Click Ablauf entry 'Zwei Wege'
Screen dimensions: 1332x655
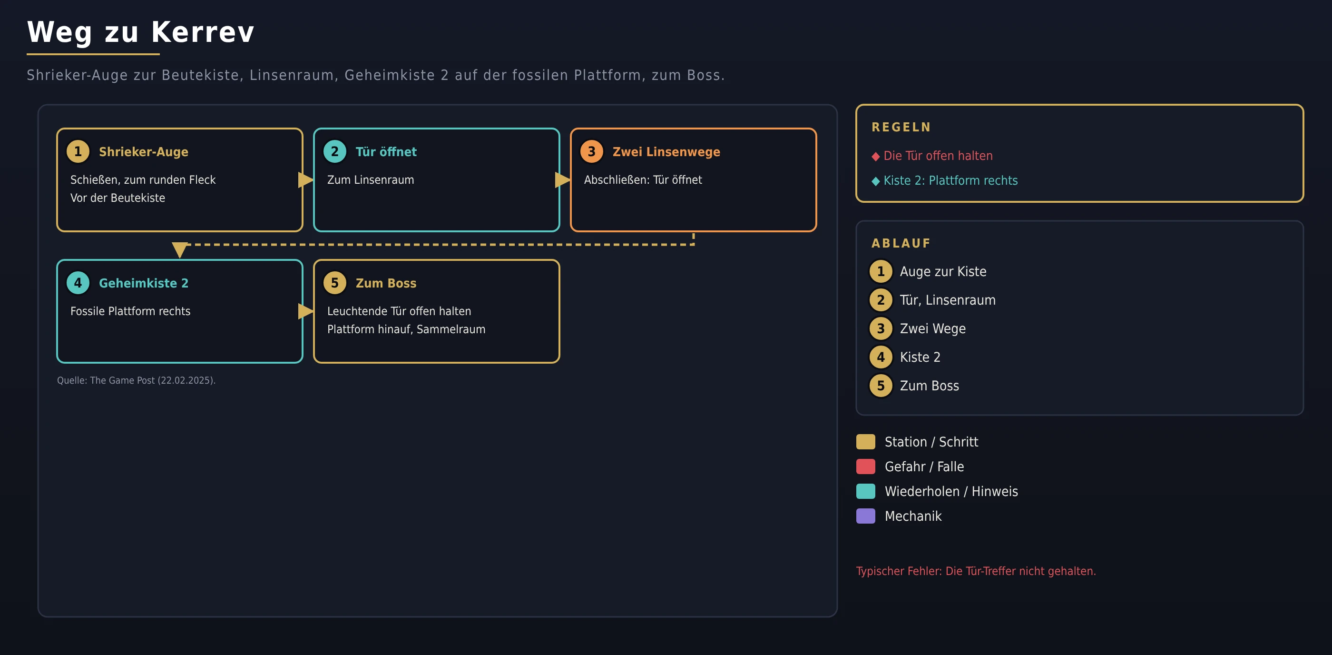point(932,328)
